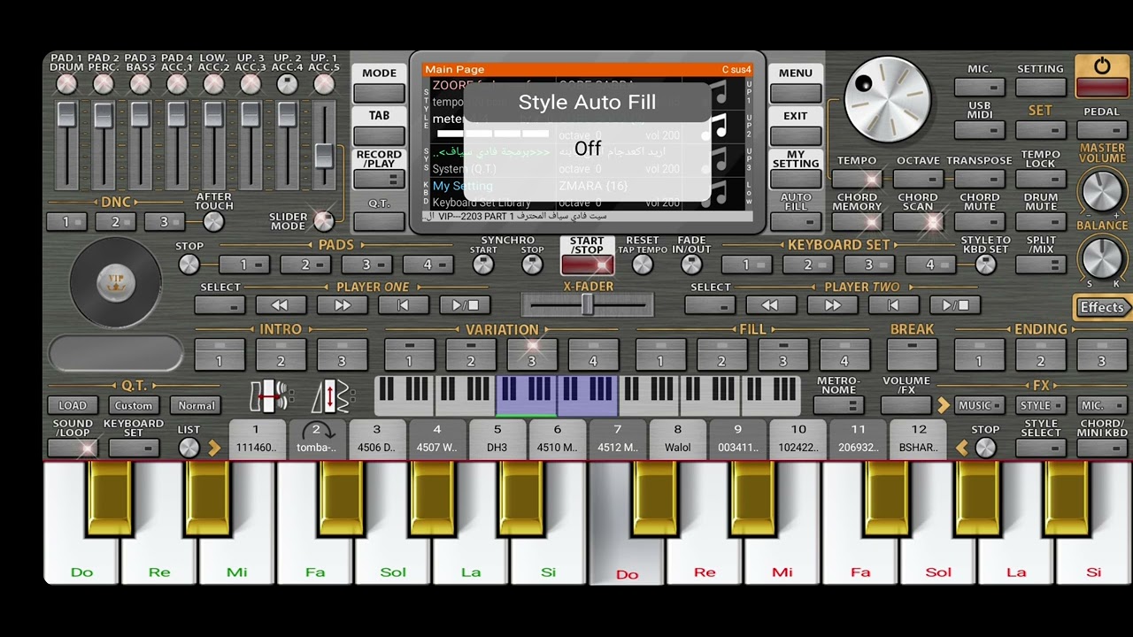
Task: Click the vertical key-height adjust icon
Action: point(331,397)
